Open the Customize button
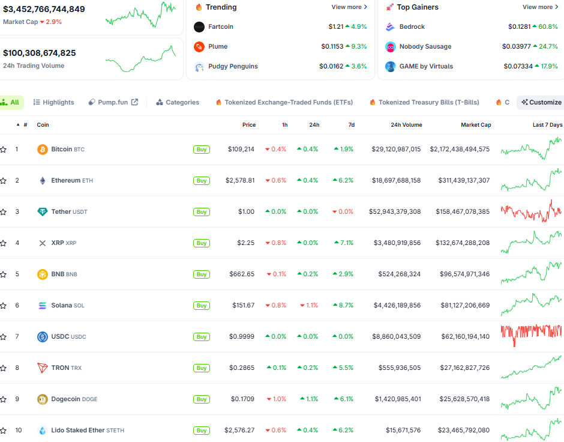 point(541,103)
